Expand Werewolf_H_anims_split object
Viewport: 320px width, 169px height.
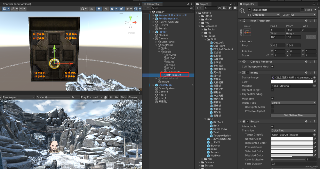(154, 15)
